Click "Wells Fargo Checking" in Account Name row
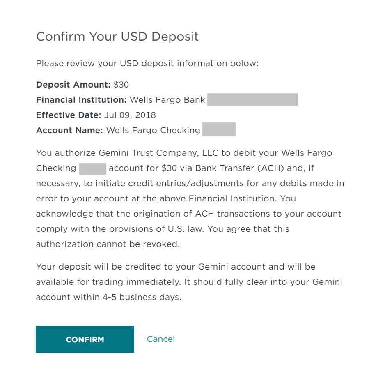The height and width of the screenshot is (369, 385). tap(153, 130)
